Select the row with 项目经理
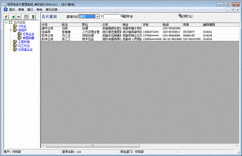Image resolution: width=242 pixels, height=156 pixels. click(140, 36)
